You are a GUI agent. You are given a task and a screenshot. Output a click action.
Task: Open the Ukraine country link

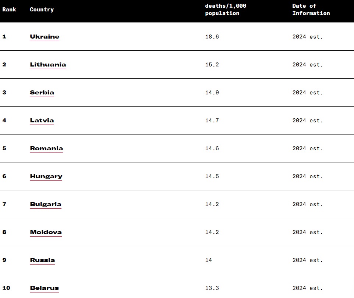pos(45,37)
